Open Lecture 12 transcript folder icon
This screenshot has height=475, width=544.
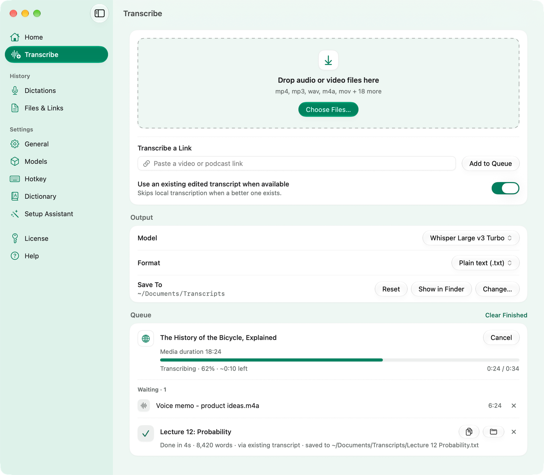(493, 432)
